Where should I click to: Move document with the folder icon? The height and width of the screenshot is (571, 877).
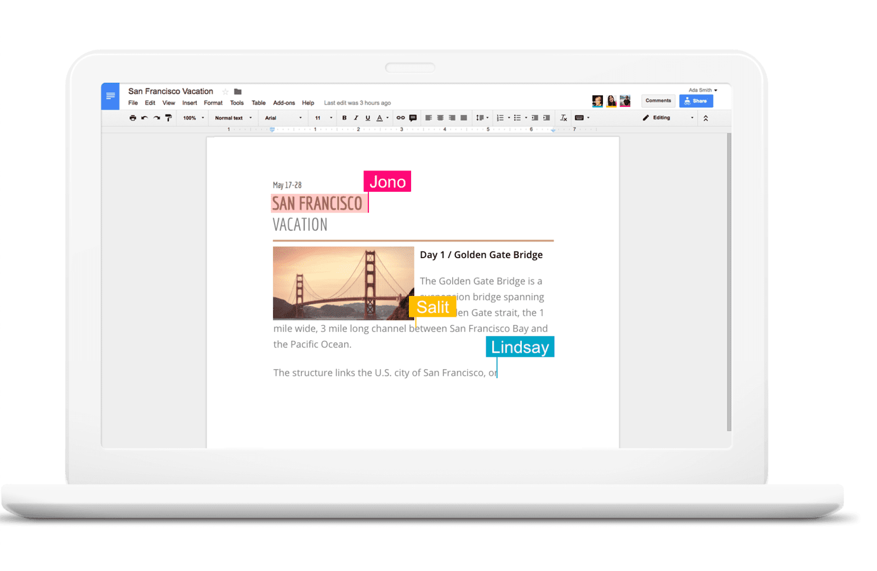[x=238, y=92]
